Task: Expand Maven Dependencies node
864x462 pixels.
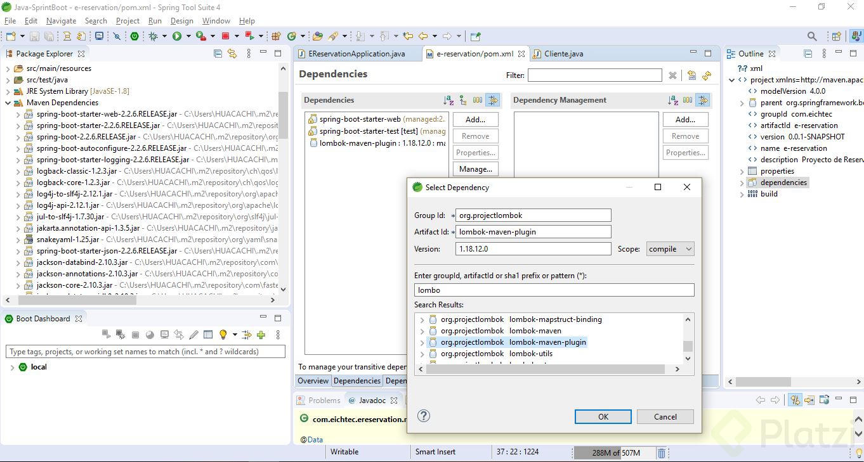Action: (9, 103)
